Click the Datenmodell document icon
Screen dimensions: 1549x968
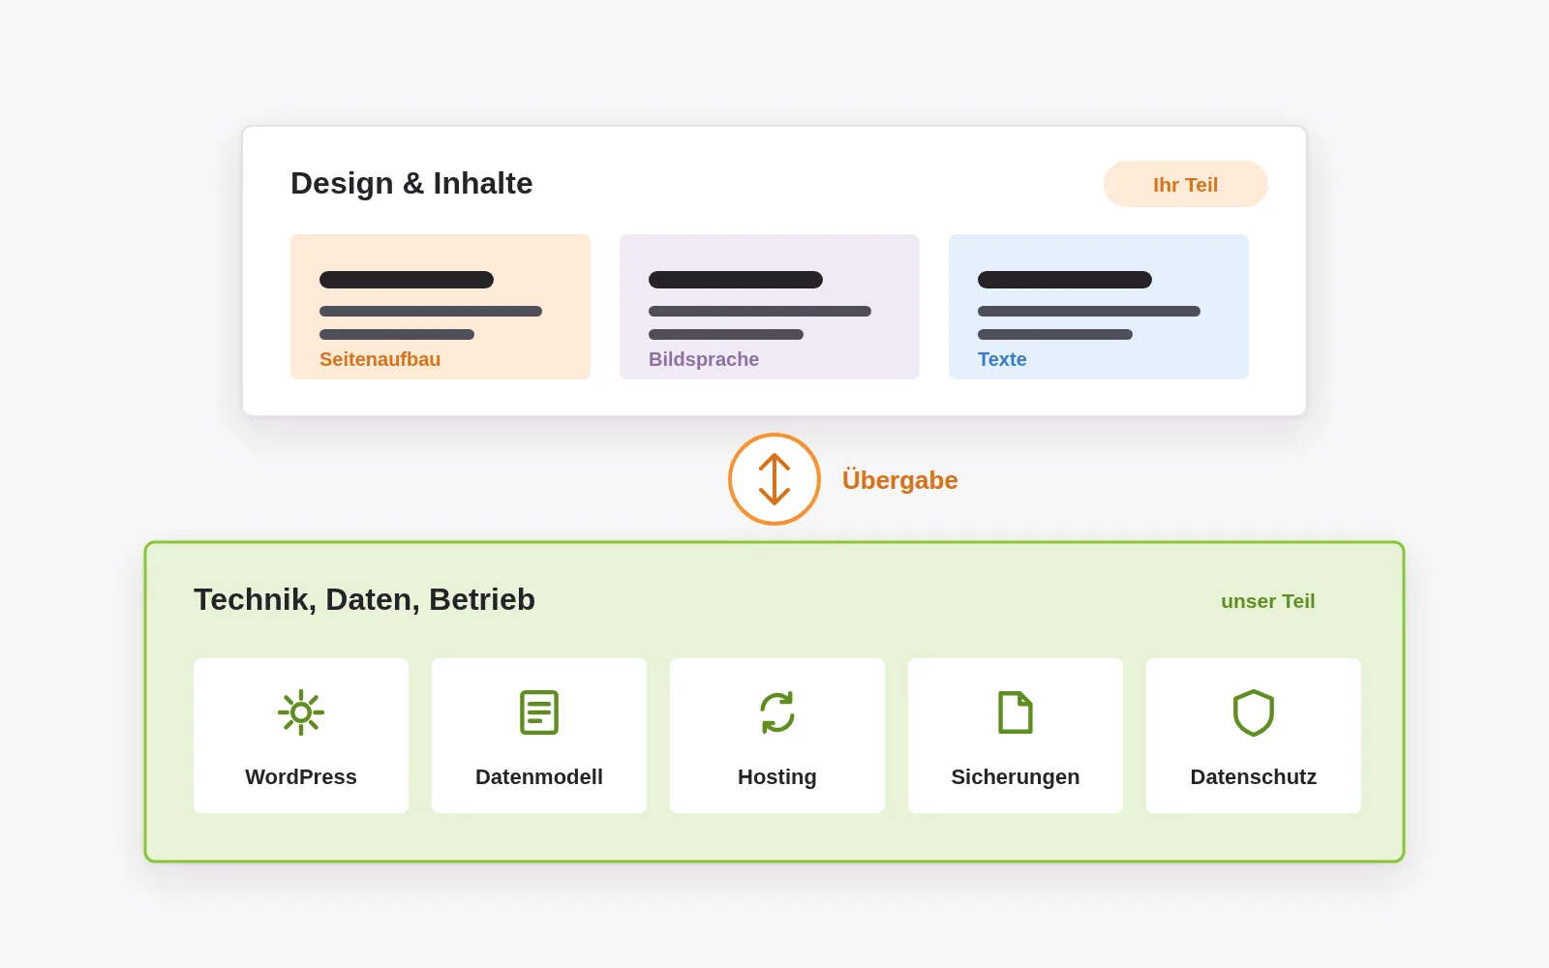coord(539,712)
